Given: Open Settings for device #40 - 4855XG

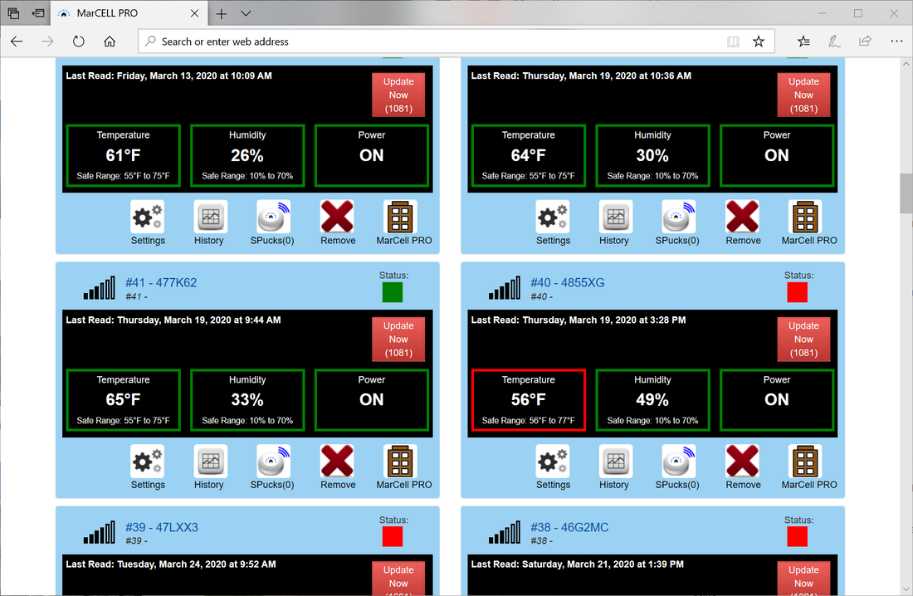Looking at the screenshot, I should pos(553,467).
